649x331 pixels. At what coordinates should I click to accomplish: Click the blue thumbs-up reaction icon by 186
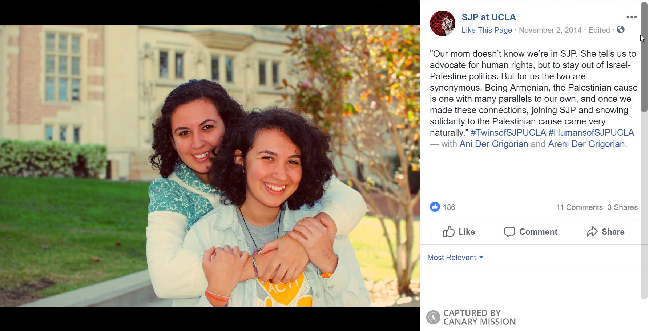[435, 207]
